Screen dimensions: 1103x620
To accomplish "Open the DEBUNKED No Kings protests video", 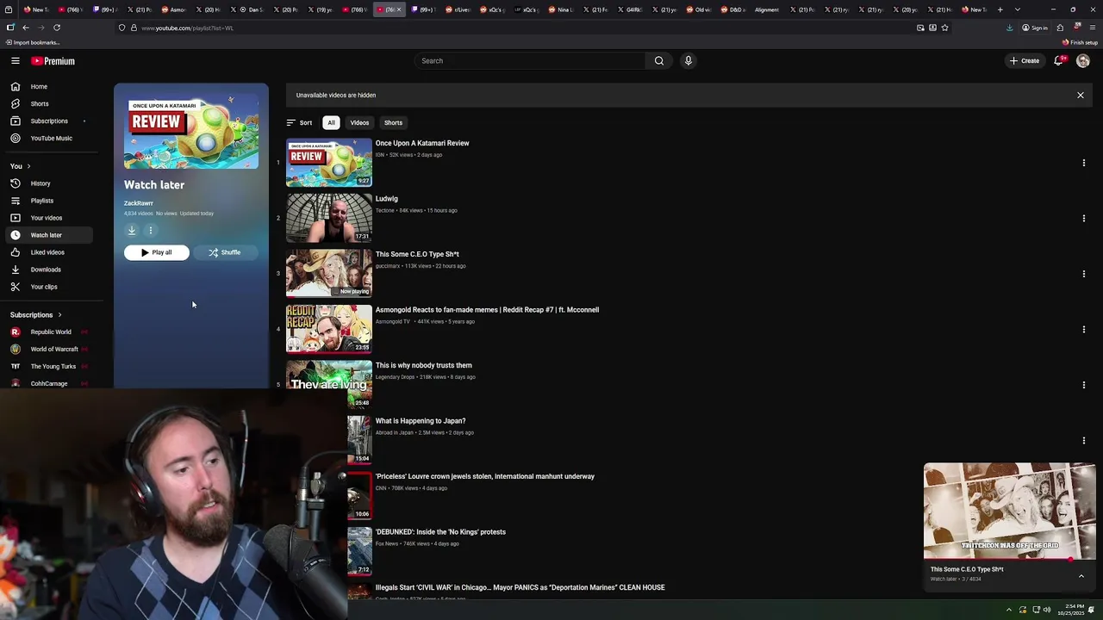I will pos(440,532).
